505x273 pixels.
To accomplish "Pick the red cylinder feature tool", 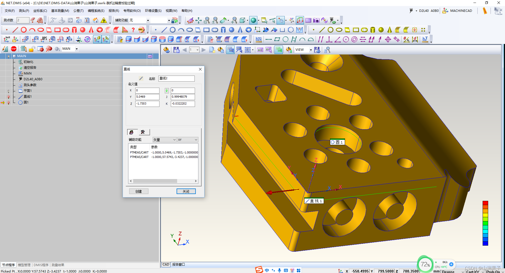I will point(74,30).
